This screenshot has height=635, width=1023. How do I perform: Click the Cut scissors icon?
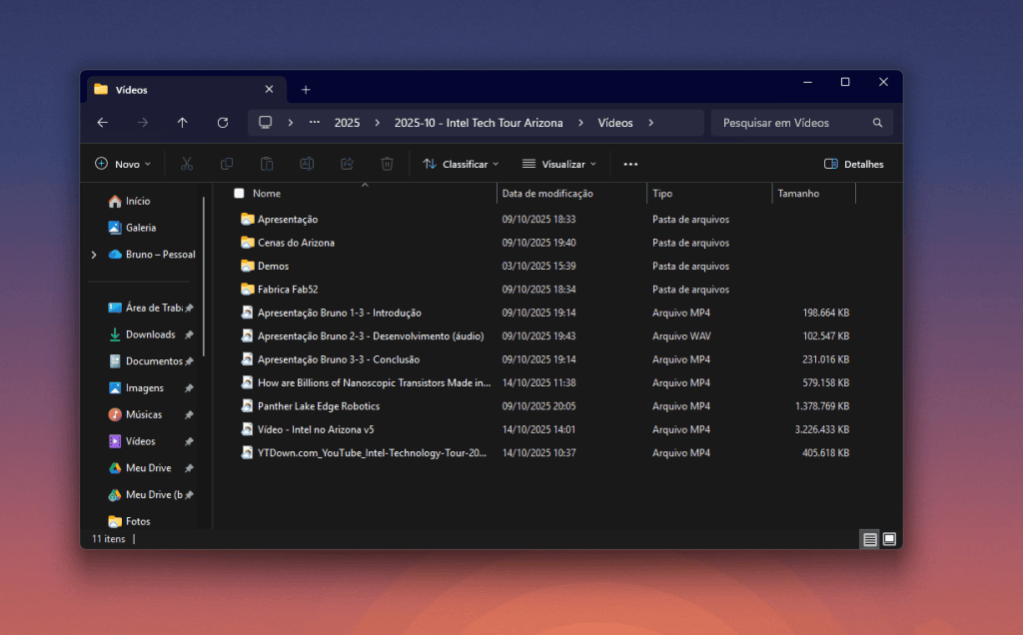point(187,164)
